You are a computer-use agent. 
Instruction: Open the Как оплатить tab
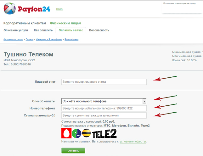point(43,30)
